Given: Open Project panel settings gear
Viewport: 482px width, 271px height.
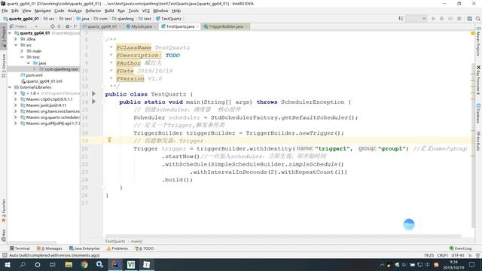Looking at the screenshot, I should (68, 26).
